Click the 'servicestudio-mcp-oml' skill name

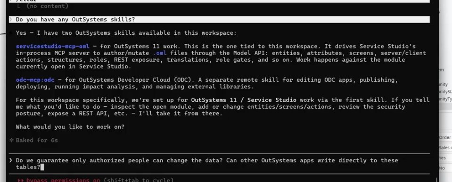(x=52, y=46)
